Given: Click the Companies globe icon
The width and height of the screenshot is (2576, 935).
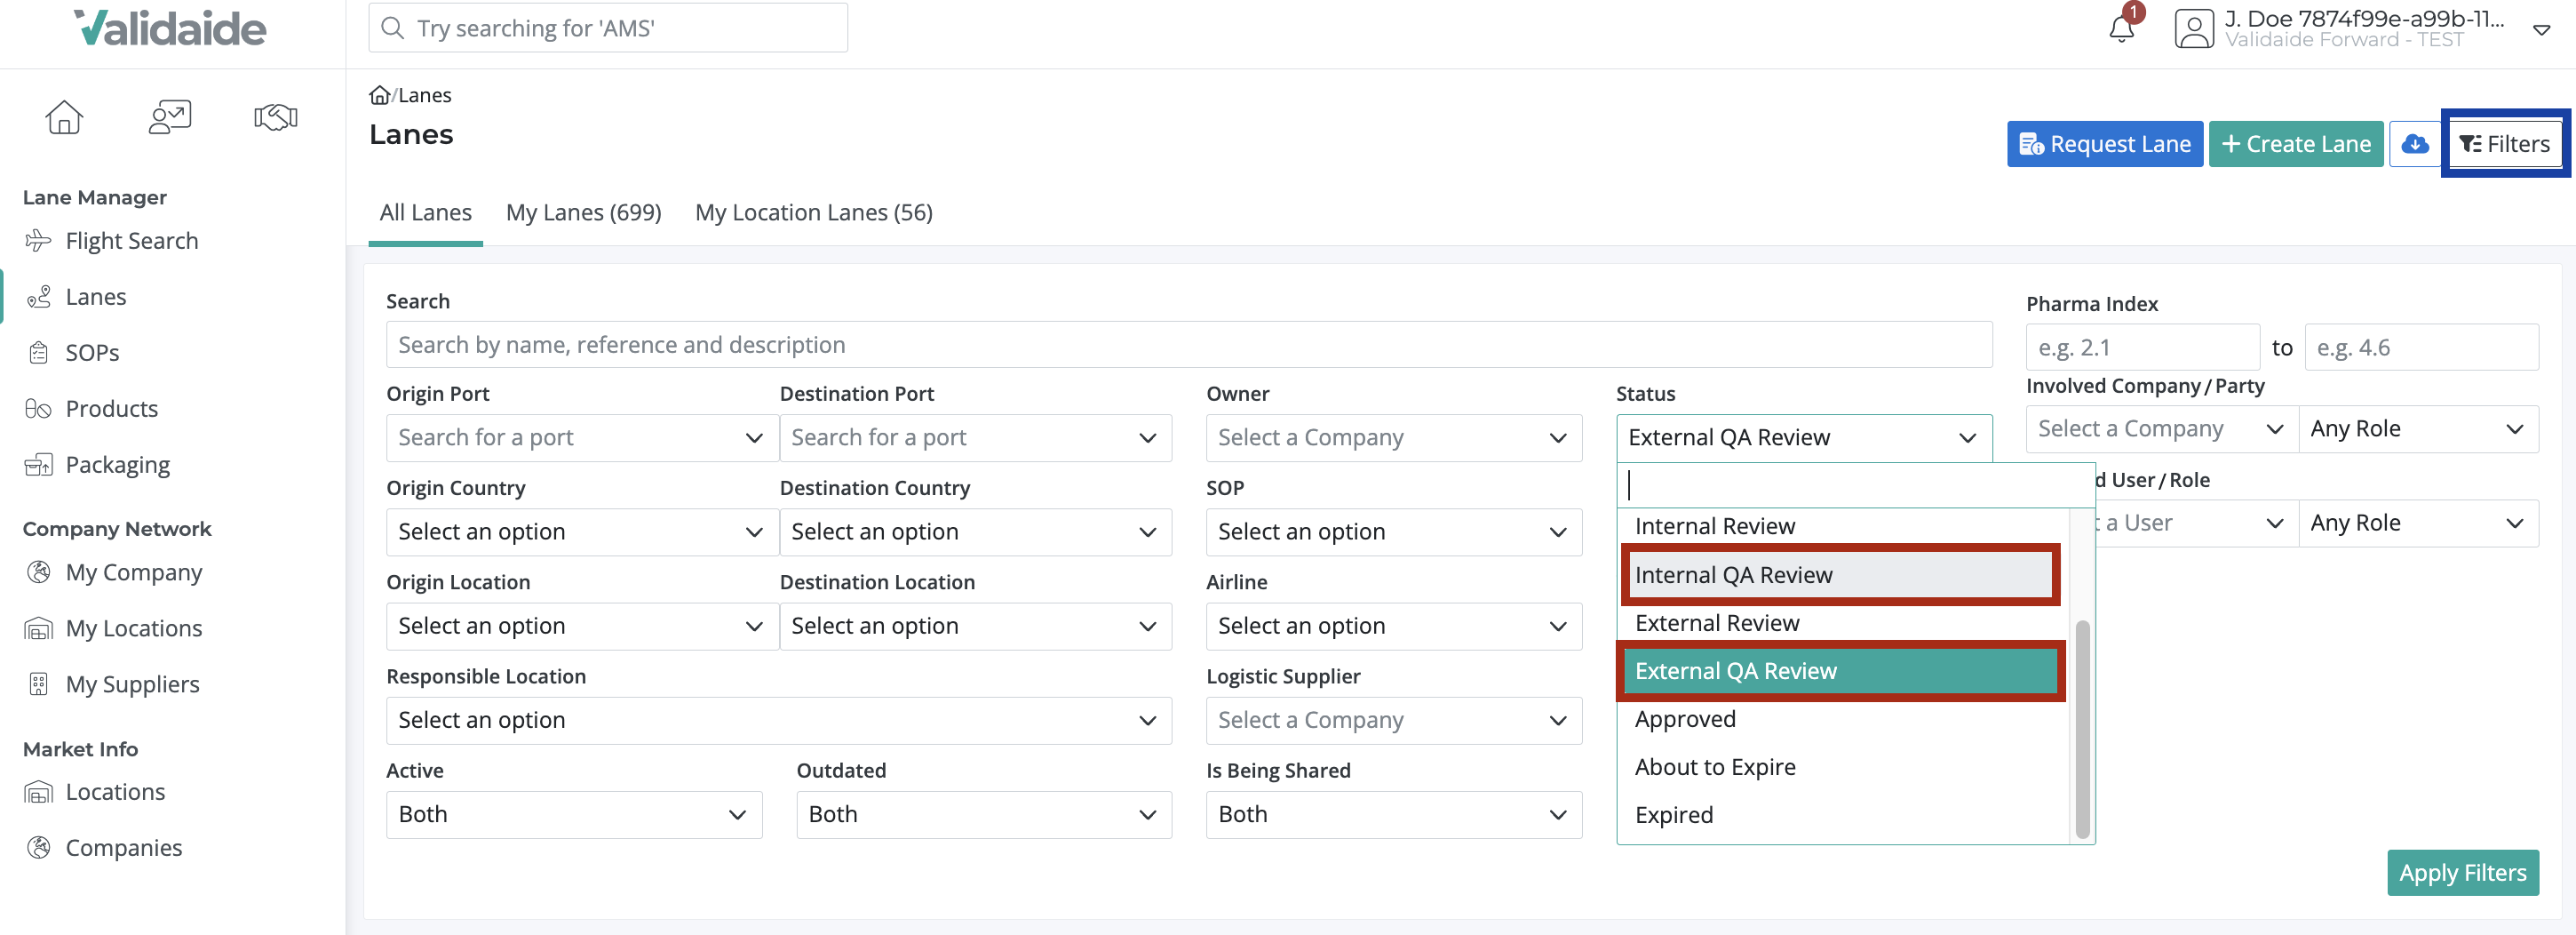Looking at the screenshot, I should [x=38, y=849].
